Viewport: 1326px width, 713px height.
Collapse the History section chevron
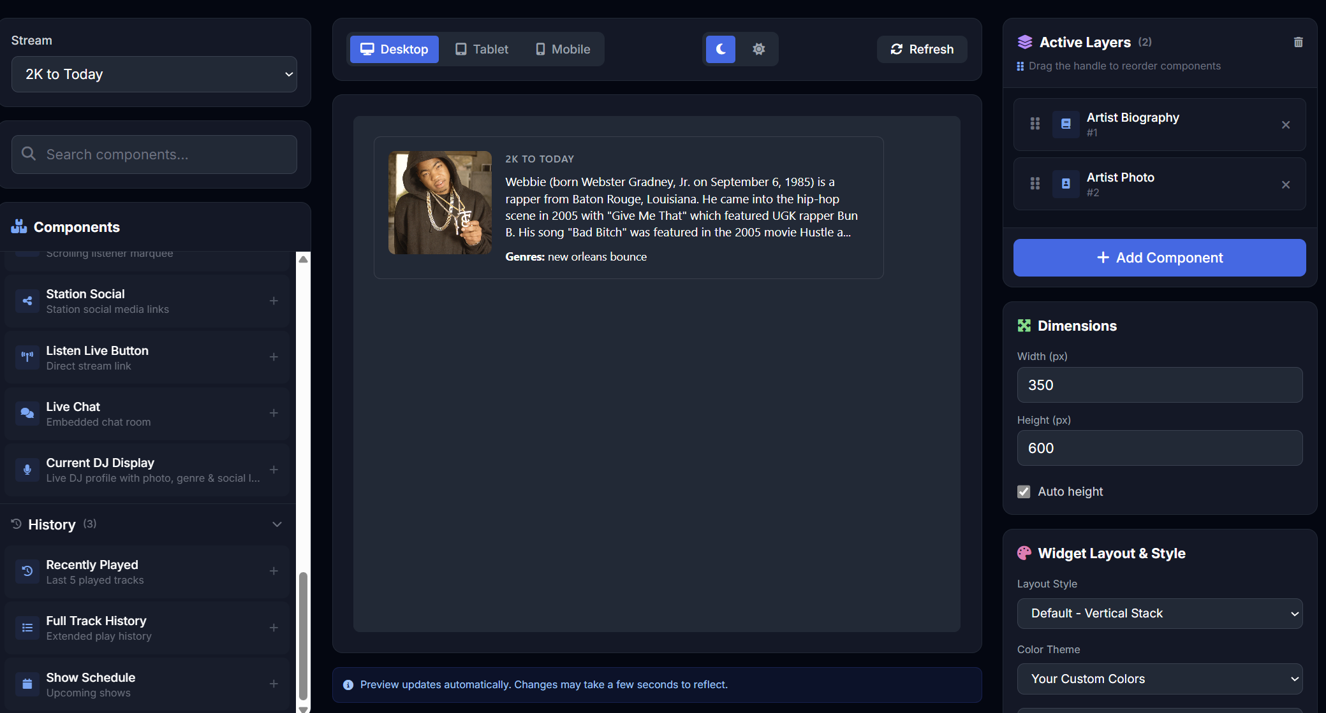[x=277, y=524]
